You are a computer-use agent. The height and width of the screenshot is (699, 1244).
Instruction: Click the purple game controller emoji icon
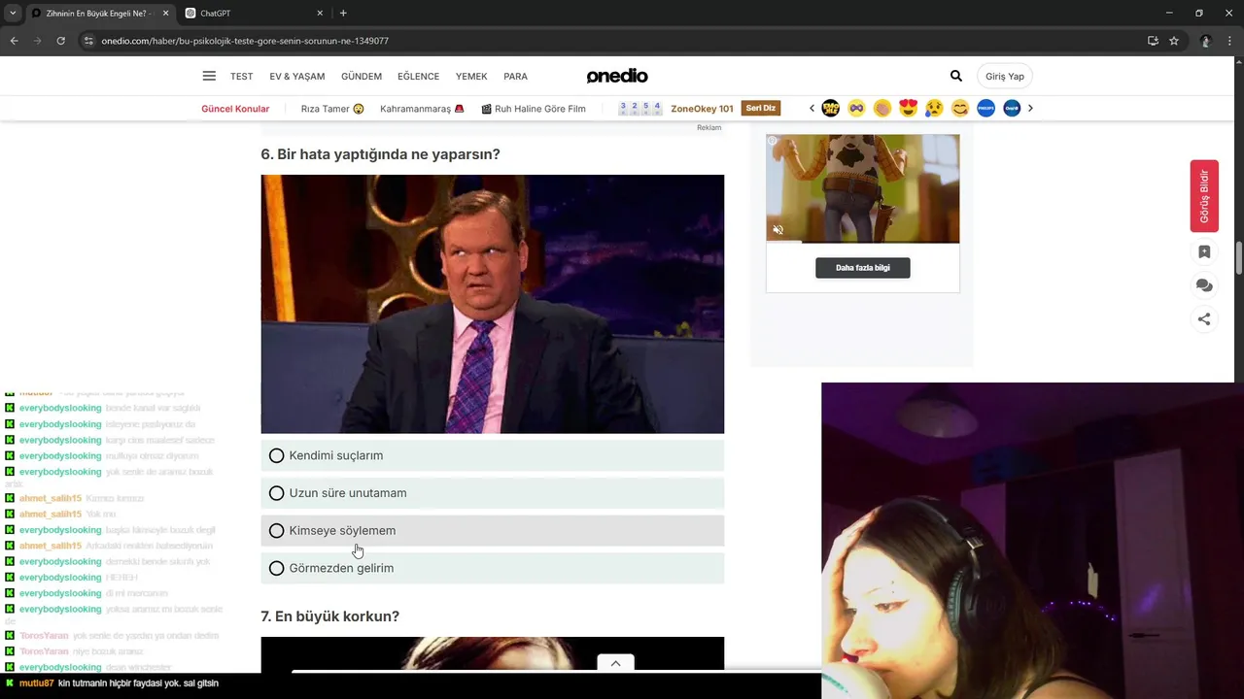pos(856,109)
